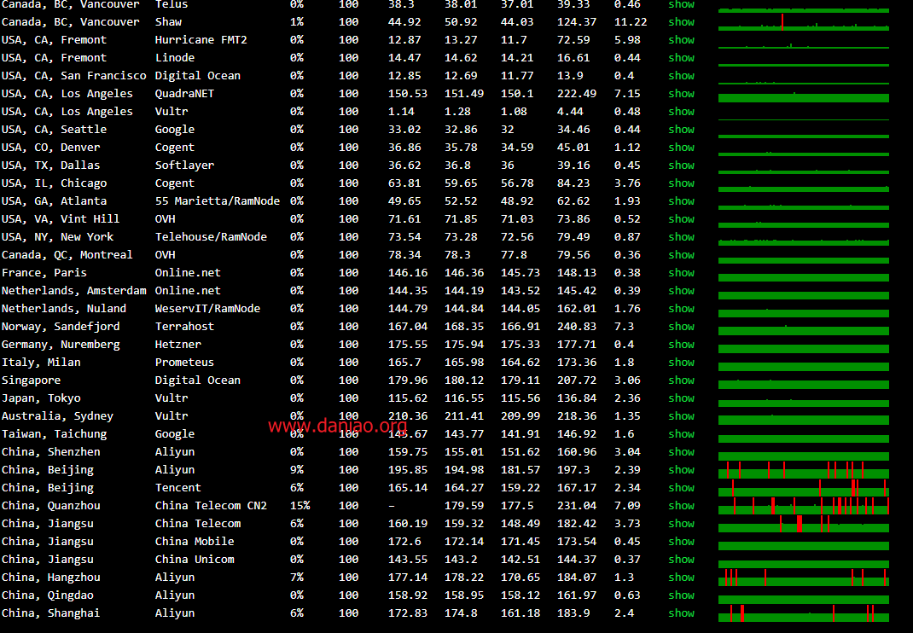
Task: Click the latency graph for Beijing Tencent
Action: 804,487
